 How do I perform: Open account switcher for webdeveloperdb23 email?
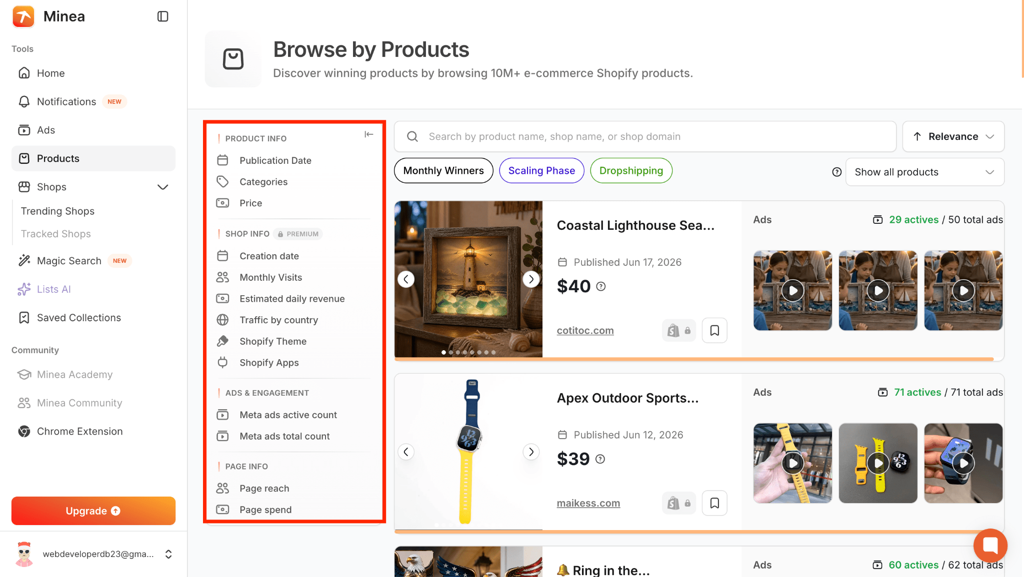pyautogui.click(x=168, y=554)
